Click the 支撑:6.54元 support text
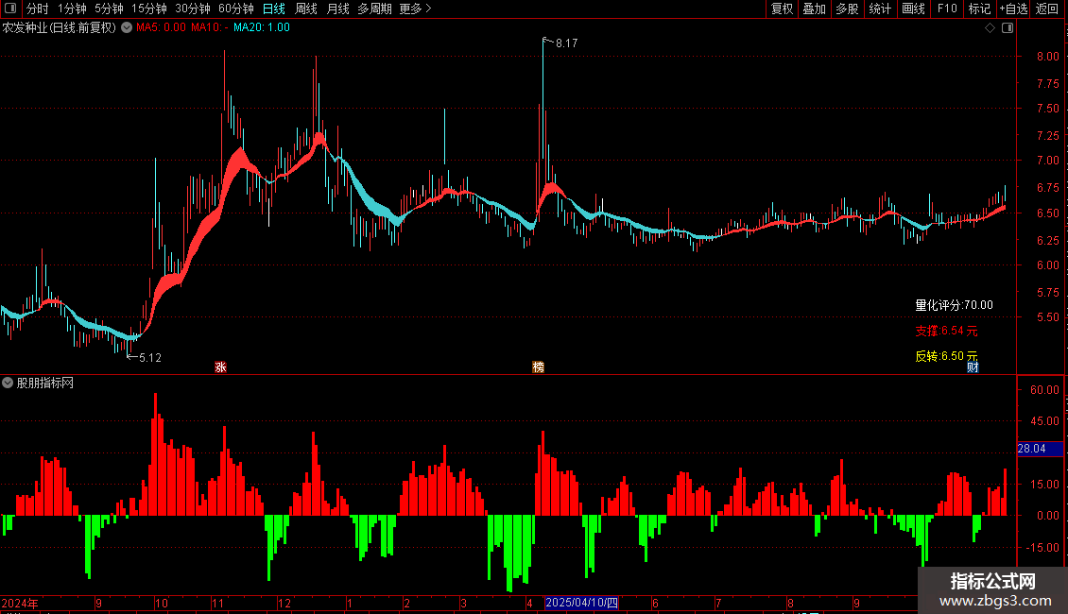 click(x=946, y=331)
